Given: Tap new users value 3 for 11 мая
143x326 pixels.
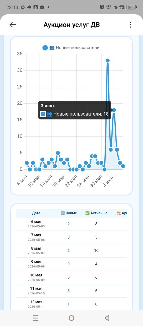Looking at the screenshot, I should click(x=69, y=291).
